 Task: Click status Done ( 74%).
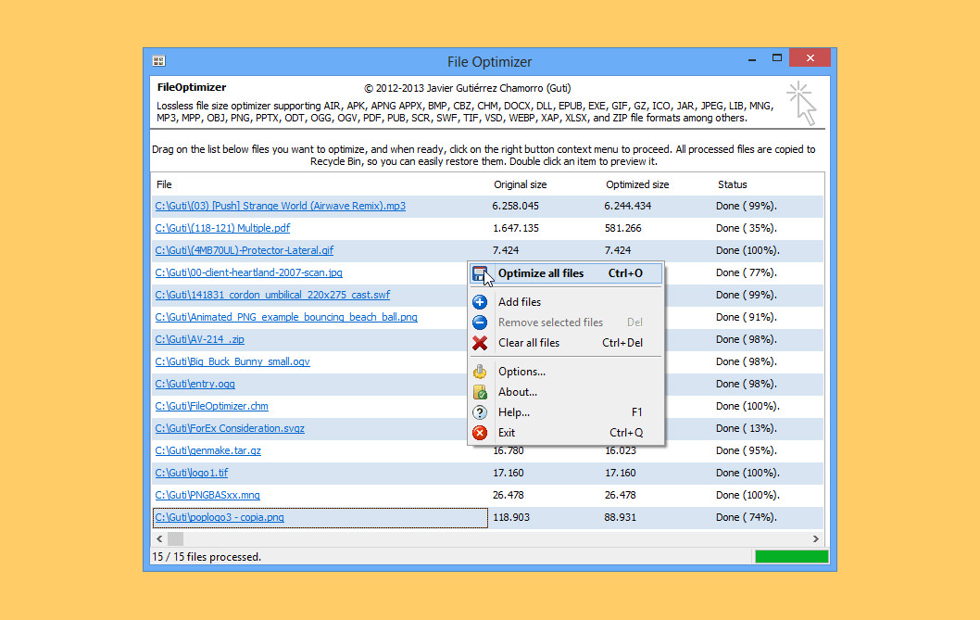point(747,517)
